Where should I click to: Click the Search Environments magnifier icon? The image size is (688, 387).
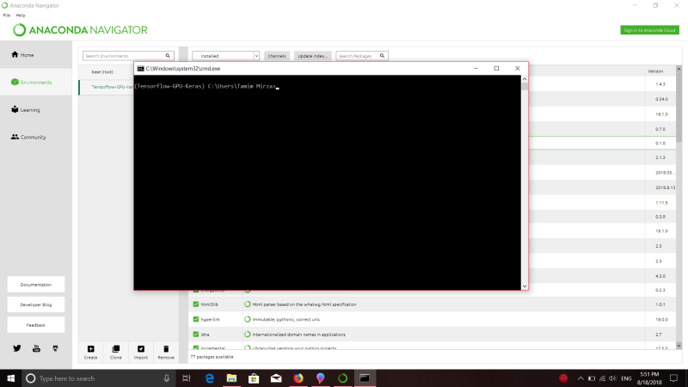pyautogui.click(x=168, y=56)
